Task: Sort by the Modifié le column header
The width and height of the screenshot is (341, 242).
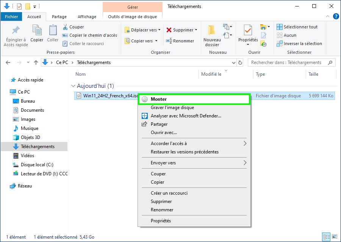Action: (x=211, y=74)
